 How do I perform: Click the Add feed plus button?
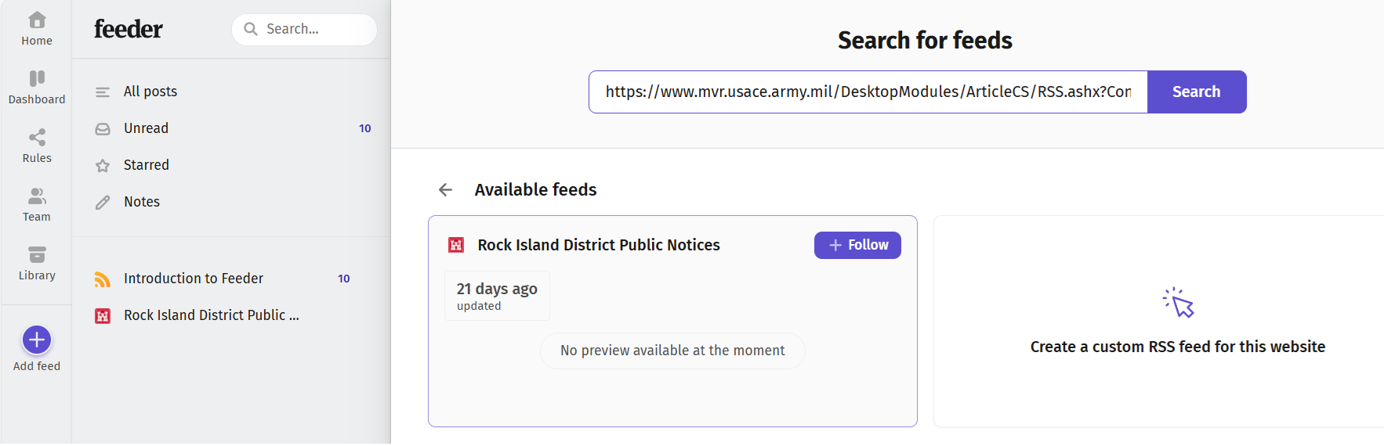[x=37, y=340]
